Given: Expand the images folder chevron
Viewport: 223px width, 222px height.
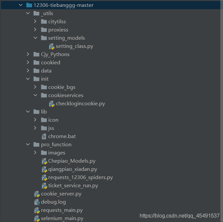Looking at the screenshot, I should tap(35, 153).
